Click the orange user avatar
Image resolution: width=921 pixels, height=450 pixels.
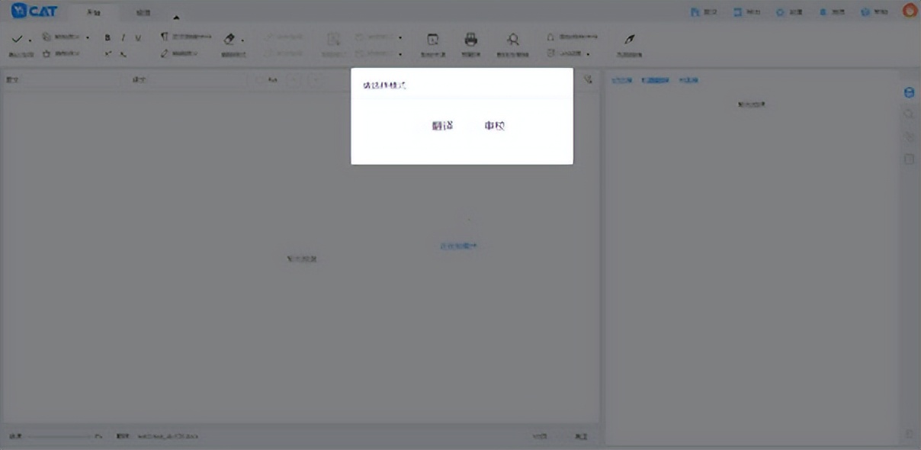910,11
